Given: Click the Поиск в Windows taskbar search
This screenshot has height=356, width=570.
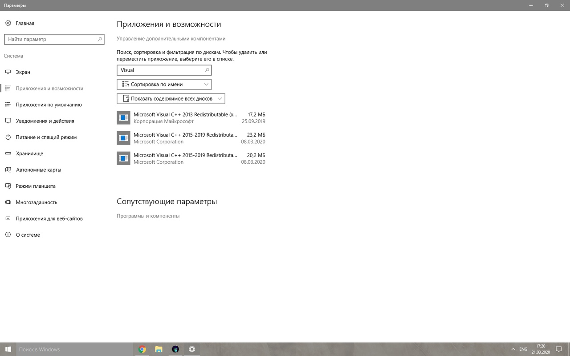Looking at the screenshot, I should click(x=75, y=349).
